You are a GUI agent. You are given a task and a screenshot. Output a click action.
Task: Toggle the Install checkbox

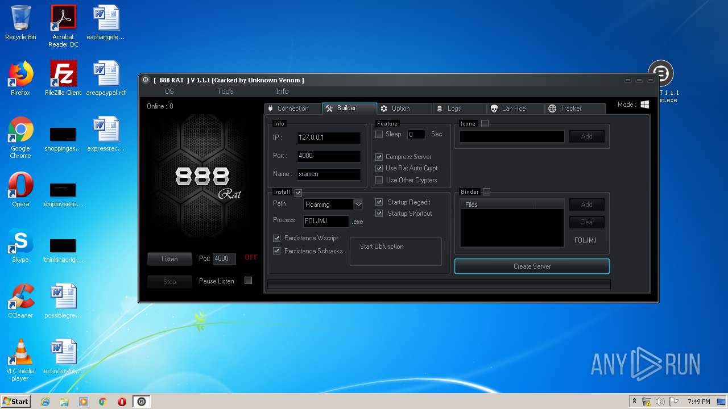[x=298, y=192]
